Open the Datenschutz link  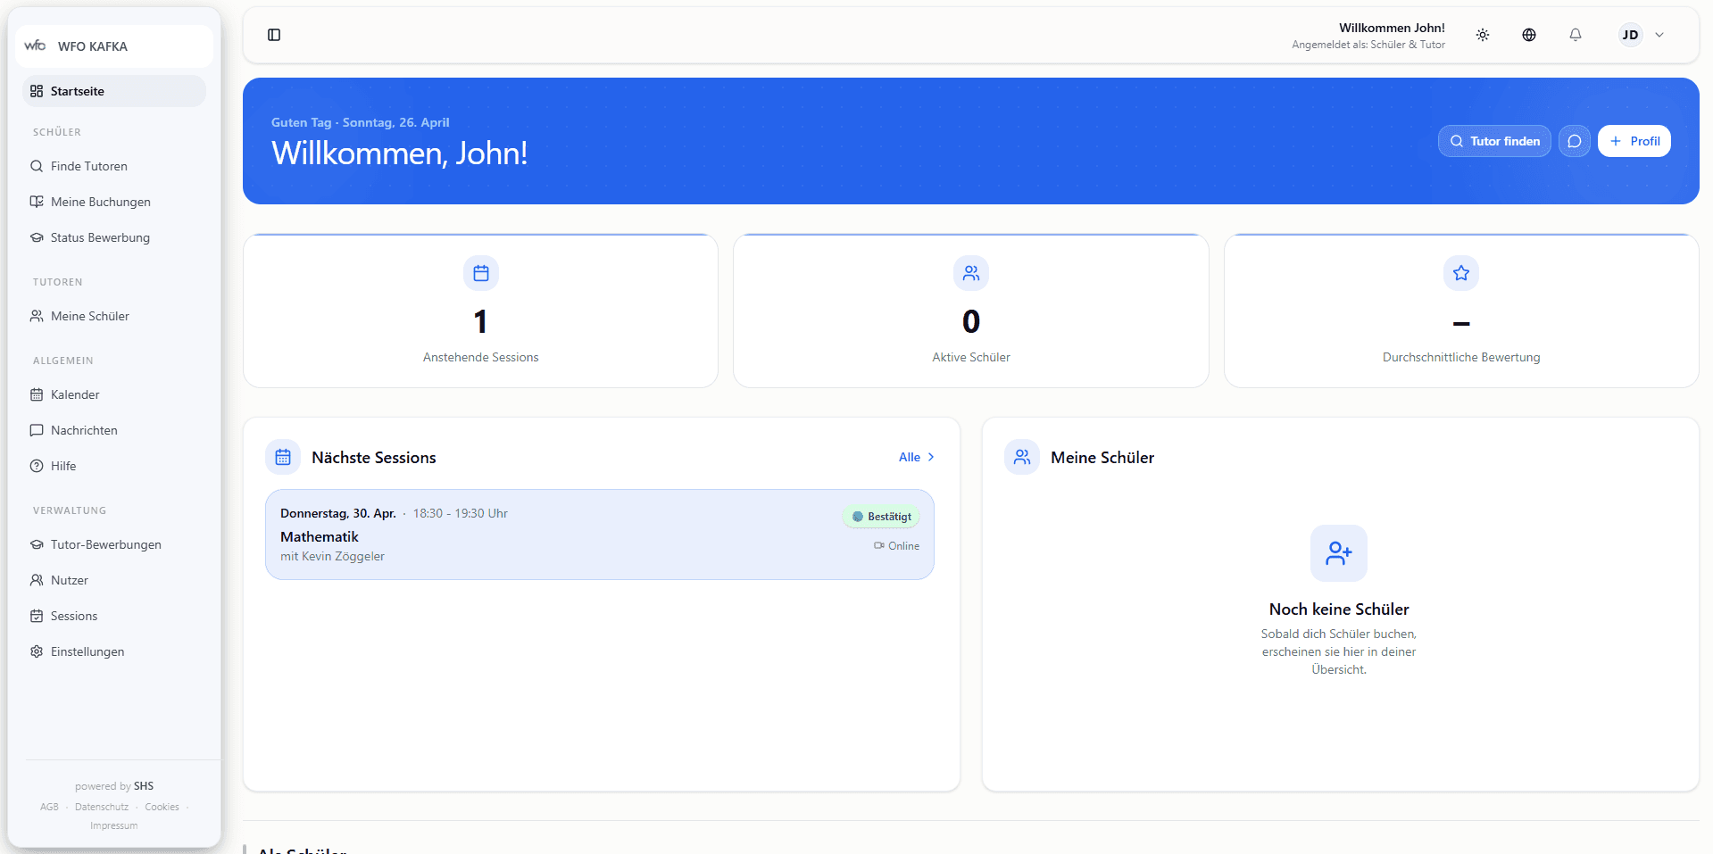pyautogui.click(x=101, y=807)
